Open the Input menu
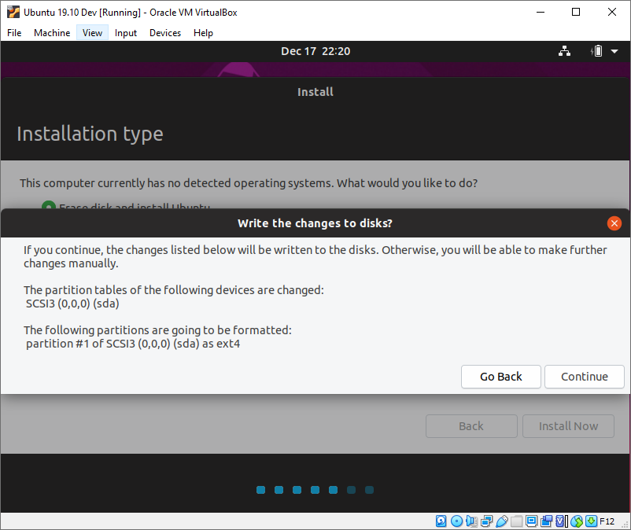631x530 pixels. click(126, 32)
